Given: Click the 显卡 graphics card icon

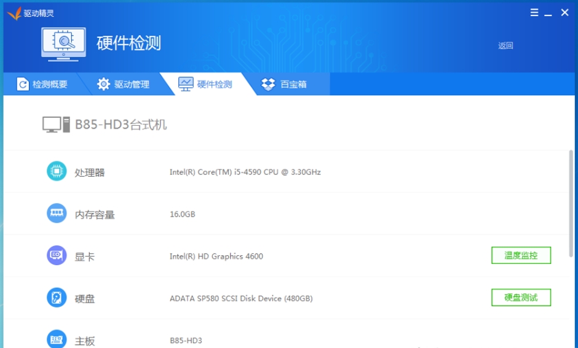Looking at the screenshot, I should click(x=57, y=255).
